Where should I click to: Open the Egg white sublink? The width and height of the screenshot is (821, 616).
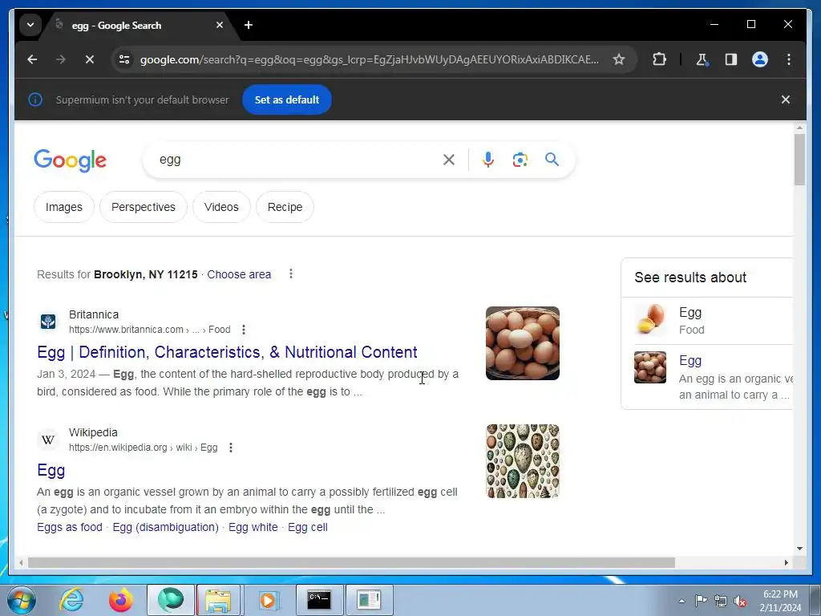click(253, 527)
